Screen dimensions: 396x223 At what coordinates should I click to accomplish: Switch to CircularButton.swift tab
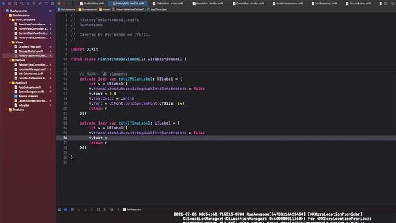point(358,4)
